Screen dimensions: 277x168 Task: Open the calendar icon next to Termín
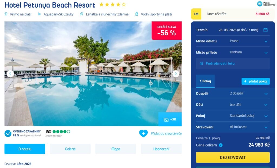point(265,30)
